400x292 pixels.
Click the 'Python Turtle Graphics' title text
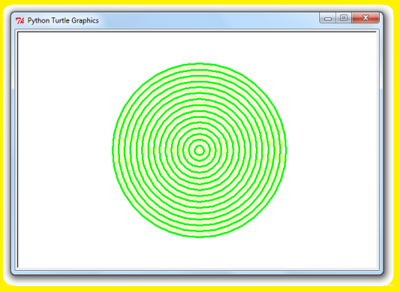63,20
